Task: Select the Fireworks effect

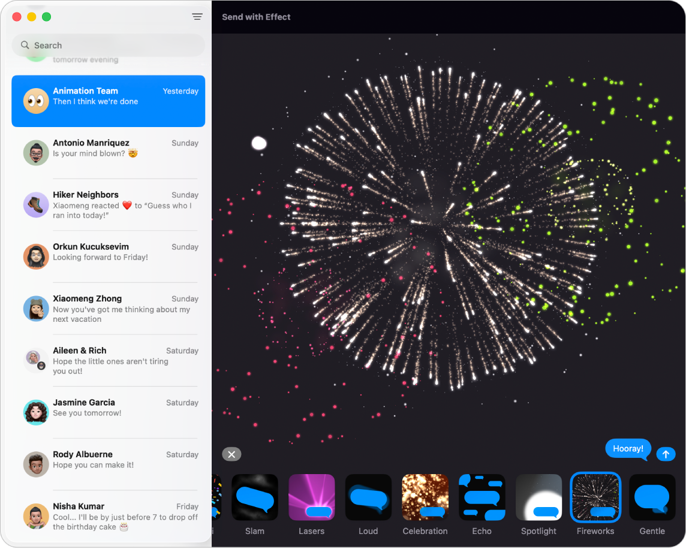Action: pos(595,497)
